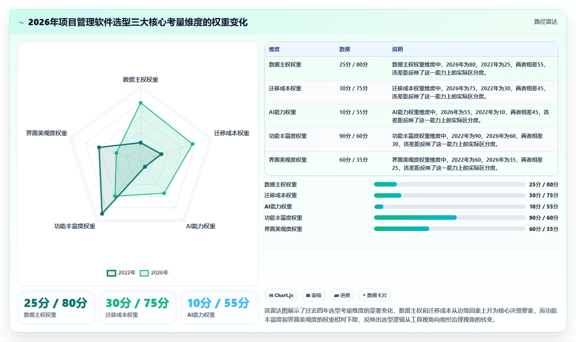Toggle the 2026年 legend entry
Screen dimensions: 576x342
[x=154, y=273]
